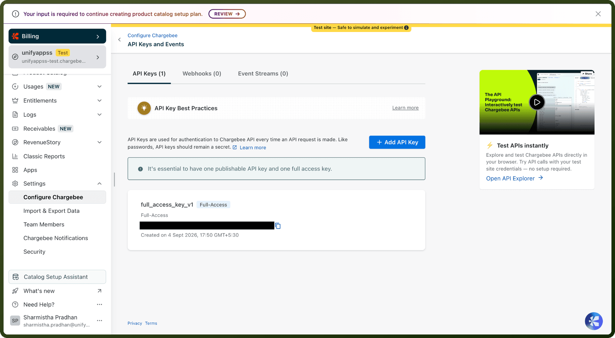Click the Logs document icon
Screen dimensions: 615x338
point(15,114)
